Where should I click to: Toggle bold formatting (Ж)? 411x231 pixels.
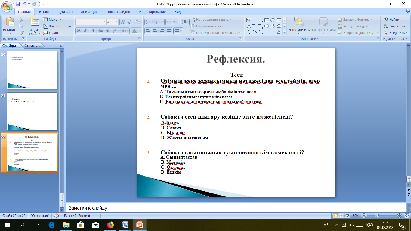(x=79, y=30)
